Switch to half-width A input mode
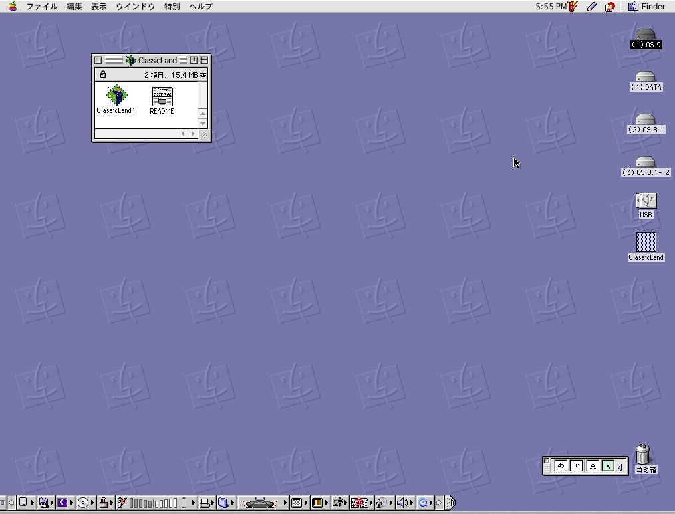The height and width of the screenshot is (514, 675). [608, 465]
